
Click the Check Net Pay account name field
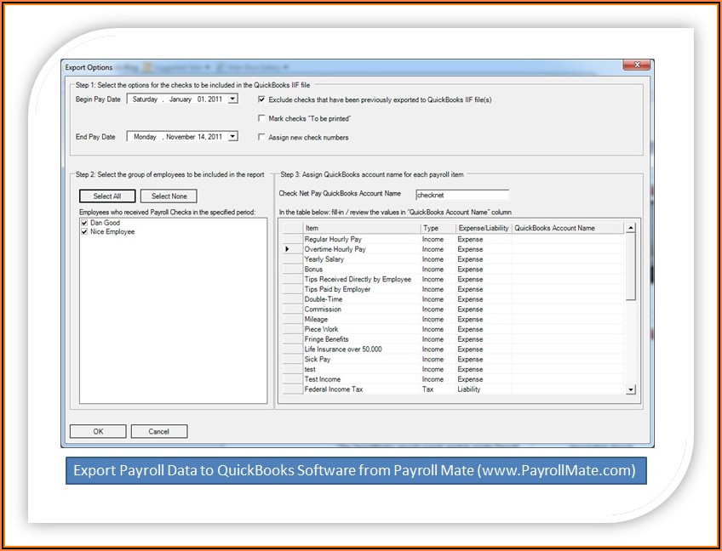461,195
